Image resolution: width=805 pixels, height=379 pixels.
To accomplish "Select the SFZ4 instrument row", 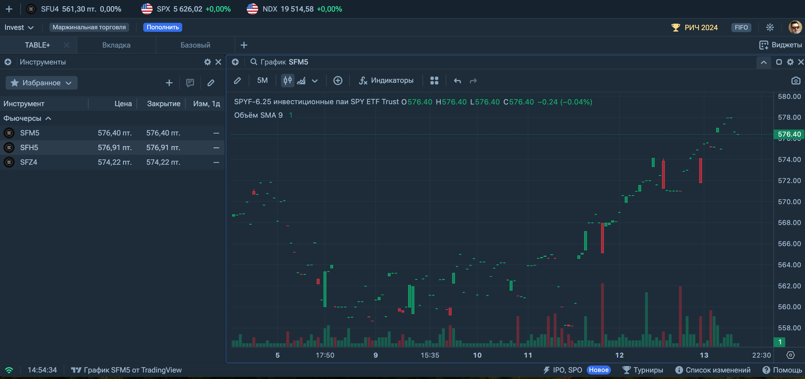I will [112, 162].
